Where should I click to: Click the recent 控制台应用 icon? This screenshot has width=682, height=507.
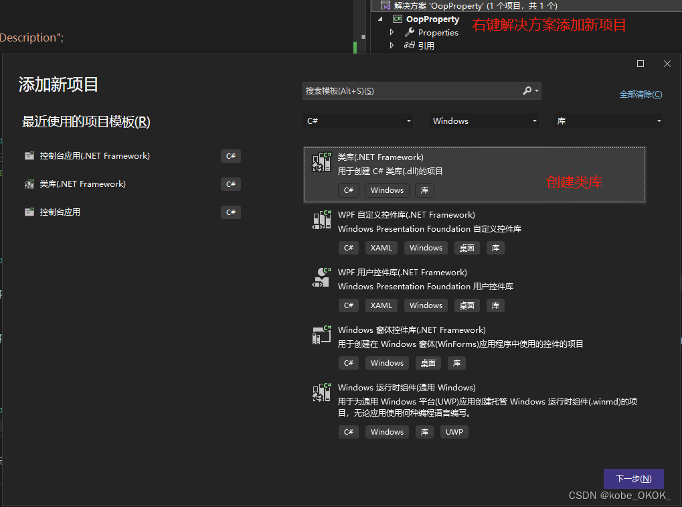point(29,212)
